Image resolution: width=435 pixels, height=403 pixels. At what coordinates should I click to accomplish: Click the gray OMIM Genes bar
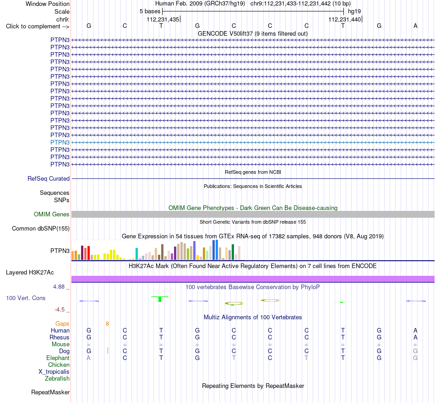(253, 214)
